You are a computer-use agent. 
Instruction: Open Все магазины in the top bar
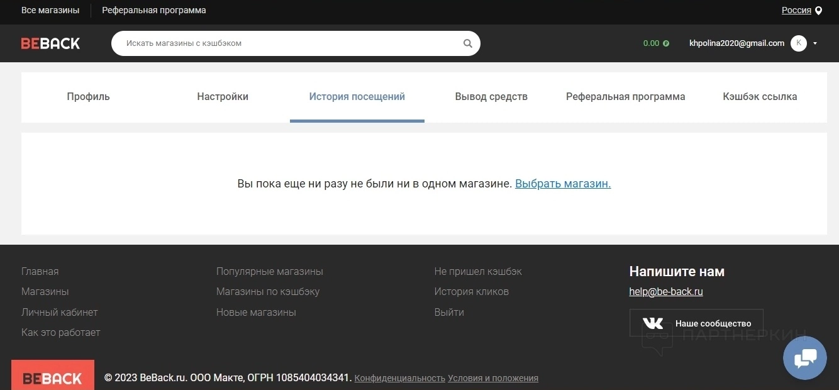coord(50,11)
